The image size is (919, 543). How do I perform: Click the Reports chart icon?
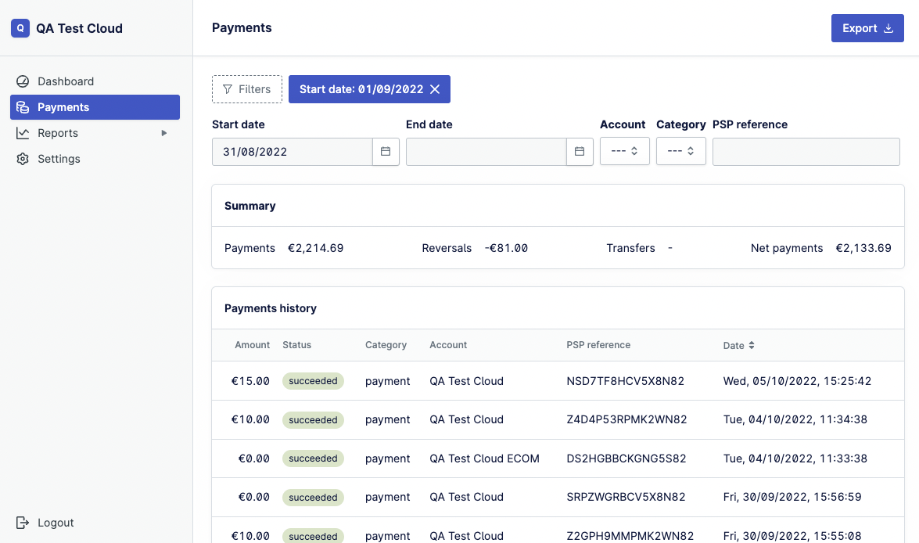click(23, 133)
